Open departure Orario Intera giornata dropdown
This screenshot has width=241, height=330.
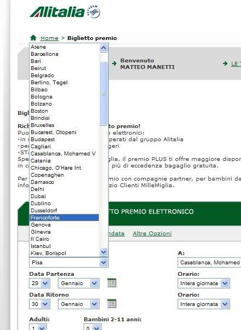point(204,283)
